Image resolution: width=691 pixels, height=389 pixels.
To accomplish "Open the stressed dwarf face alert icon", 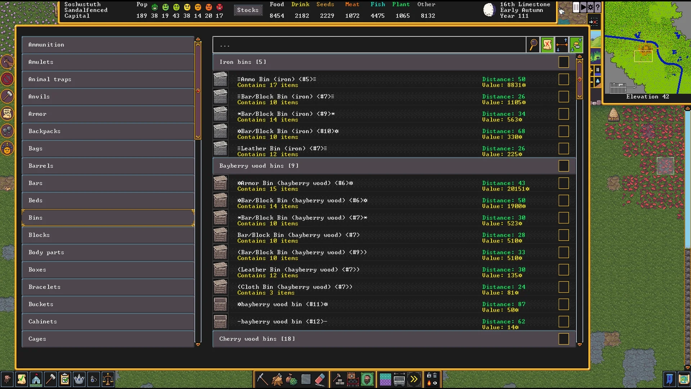I will coord(7,148).
